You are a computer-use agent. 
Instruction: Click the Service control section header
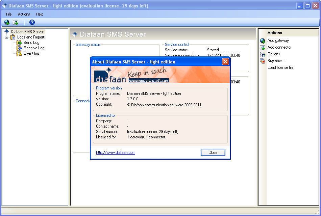pos(176,44)
